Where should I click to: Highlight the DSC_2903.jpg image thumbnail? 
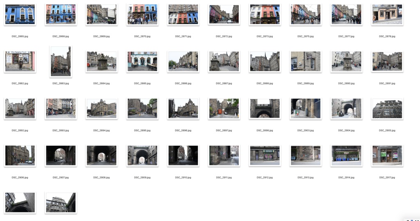(306, 108)
